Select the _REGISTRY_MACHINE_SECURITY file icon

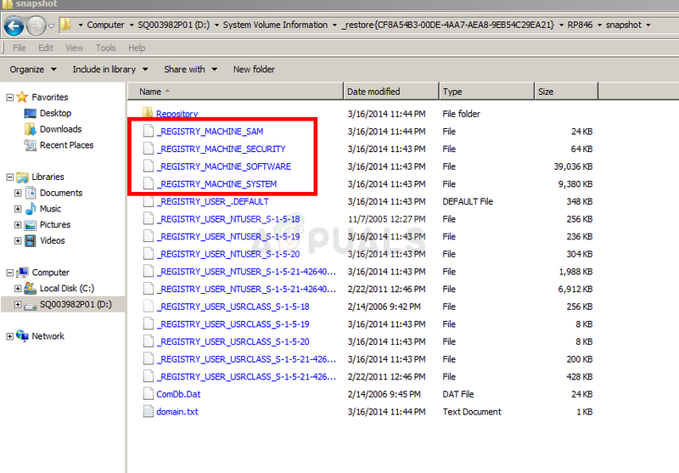click(148, 149)
